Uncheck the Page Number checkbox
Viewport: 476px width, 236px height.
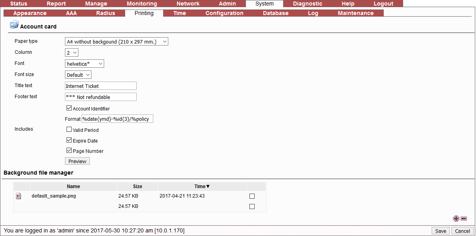click(x=69, y=150)
